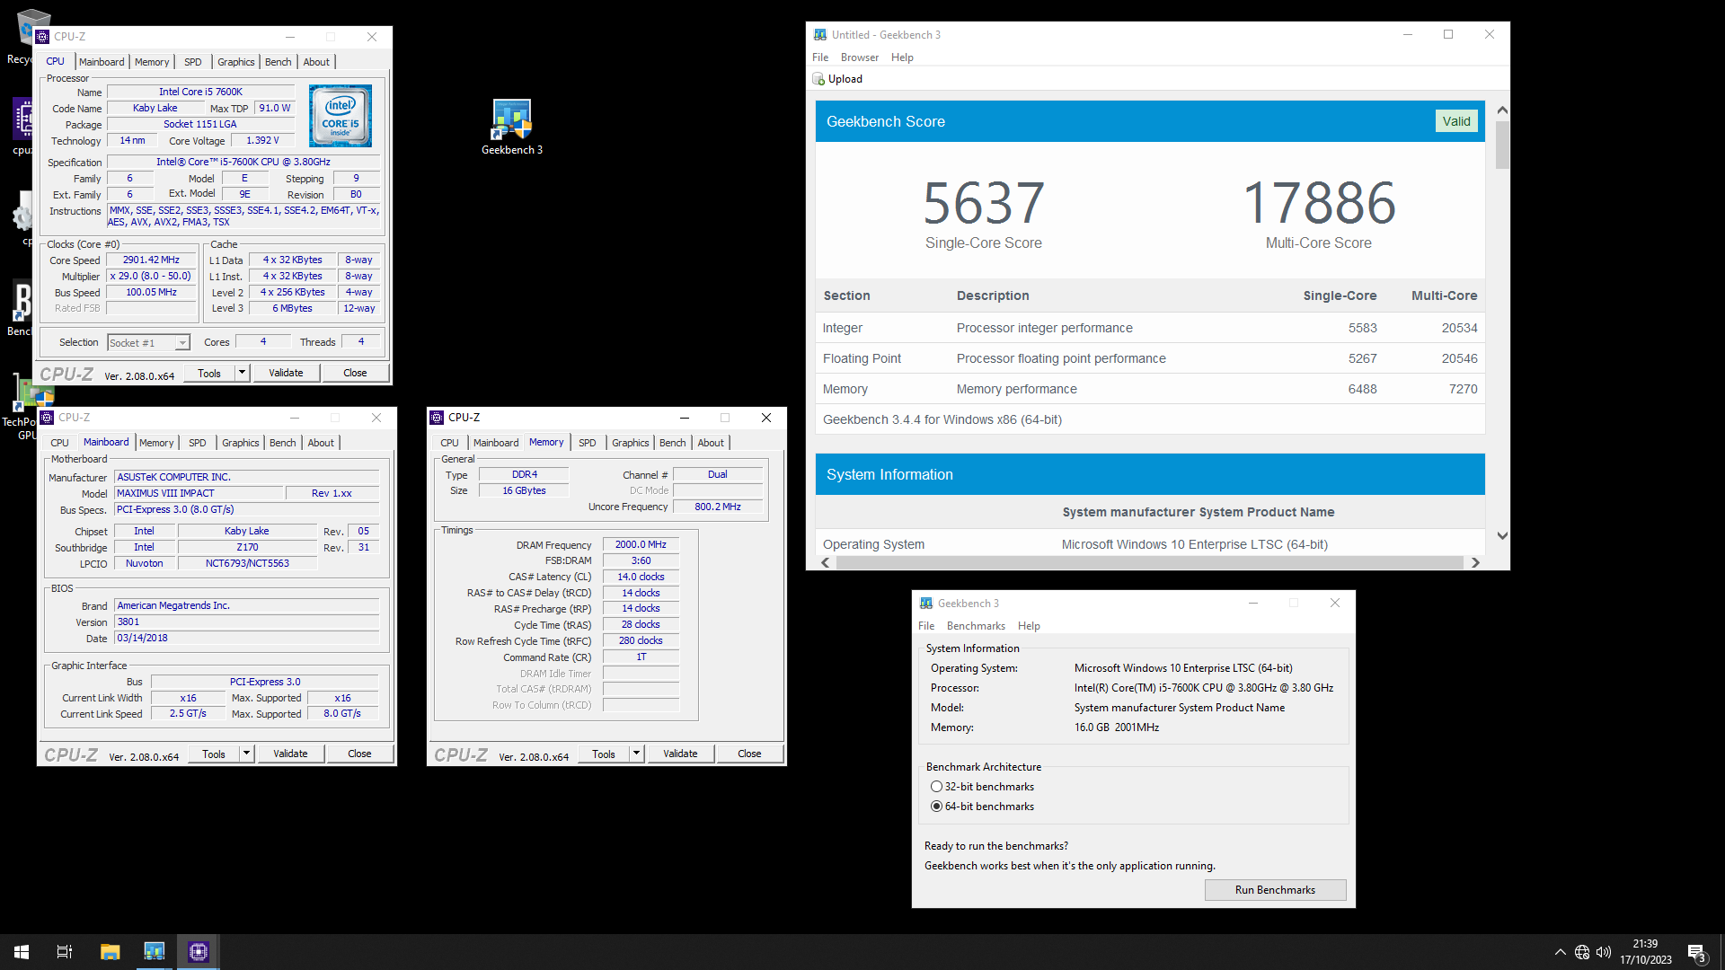Click the Floating Point row in score table

(1150, 358)
